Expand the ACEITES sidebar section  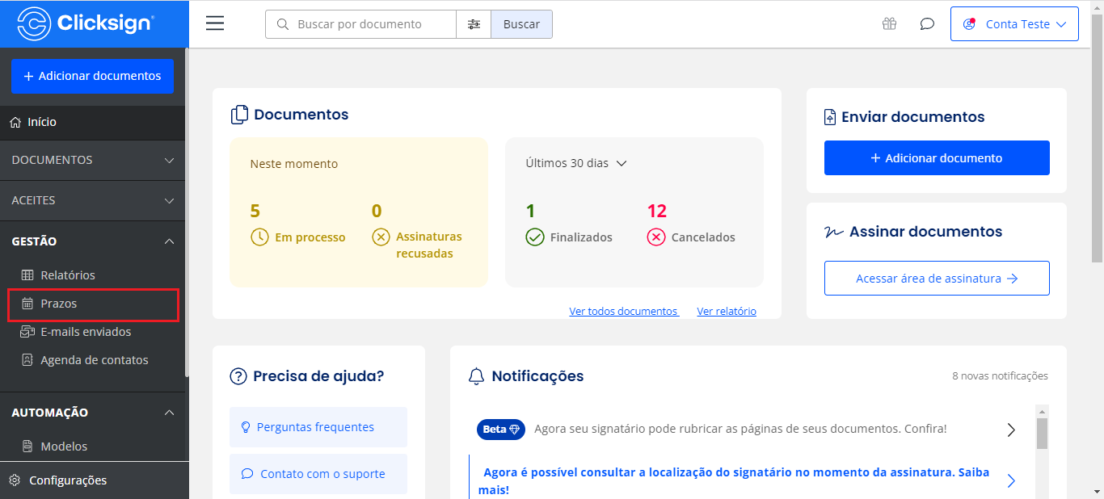tap(93, 200)
